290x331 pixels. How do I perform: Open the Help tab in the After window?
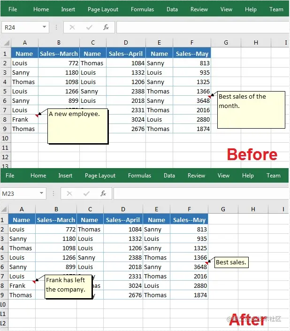248,176
